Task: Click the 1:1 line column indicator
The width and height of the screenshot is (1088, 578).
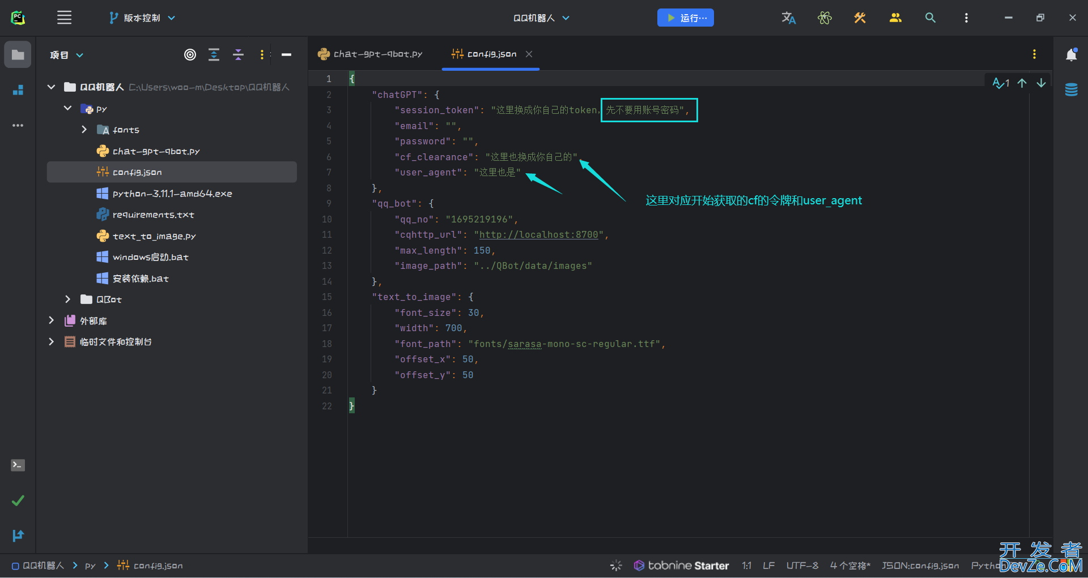Action: pyautogui.click(x=747, y=565)
